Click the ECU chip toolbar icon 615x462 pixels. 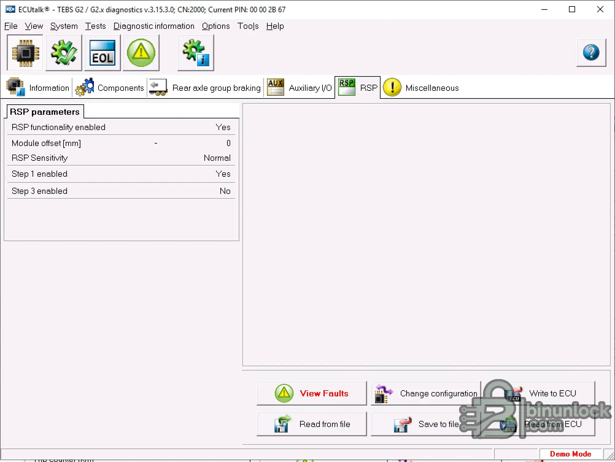[x=25, y=53]
